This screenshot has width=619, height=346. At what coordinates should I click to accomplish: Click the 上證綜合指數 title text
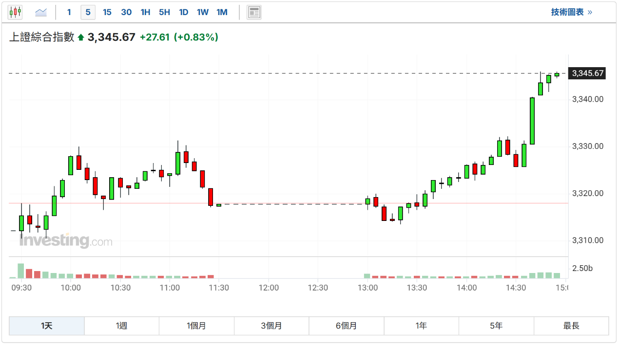(42, 37)
